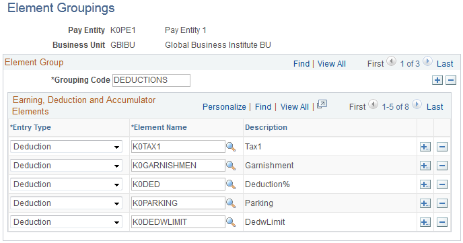Screen dimensions: 463x243
Task: Delete the DEDUCTIONS Element Group
Action: pos(451,80)
